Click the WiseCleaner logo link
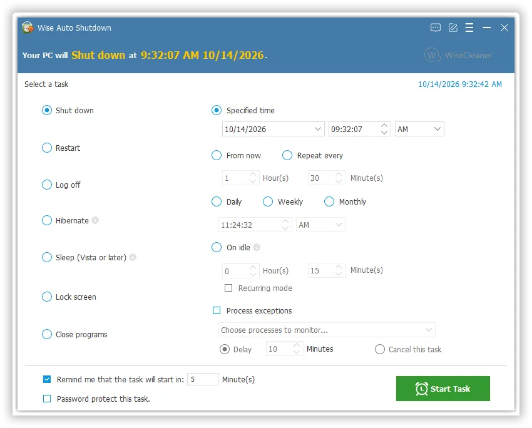This screenshot has height=428, width=532. click(458, 55)
